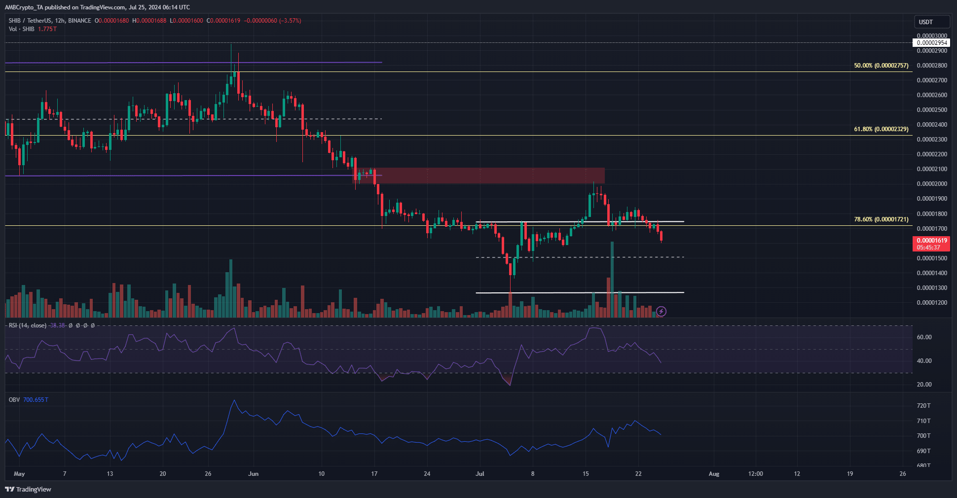Click the 'Jun' date label on the time axis

tap(253, 474)
